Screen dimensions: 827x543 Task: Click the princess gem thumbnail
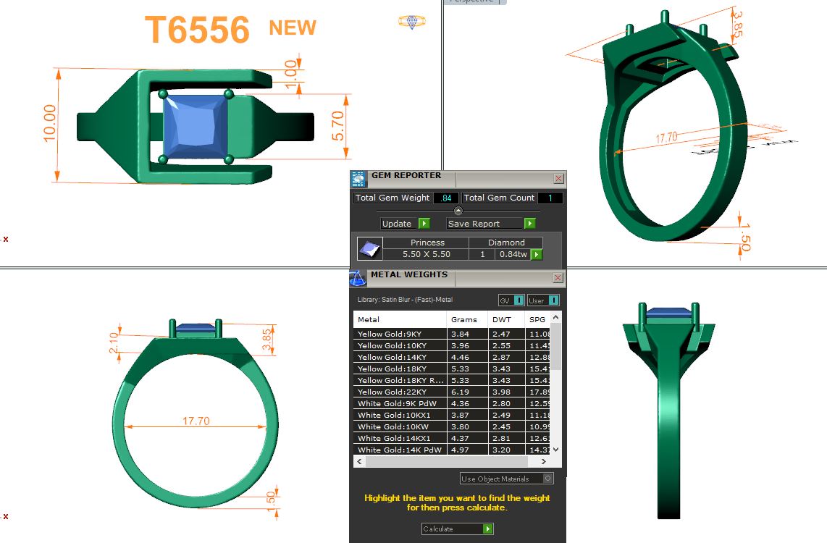(370, 248)
